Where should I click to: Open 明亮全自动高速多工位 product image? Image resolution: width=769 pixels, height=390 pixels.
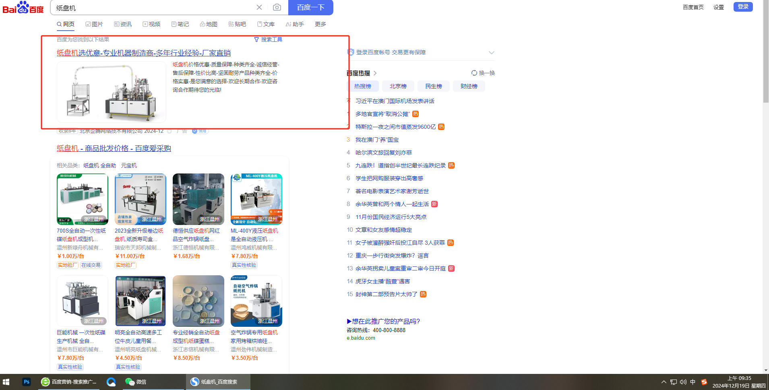pos(141,301)
